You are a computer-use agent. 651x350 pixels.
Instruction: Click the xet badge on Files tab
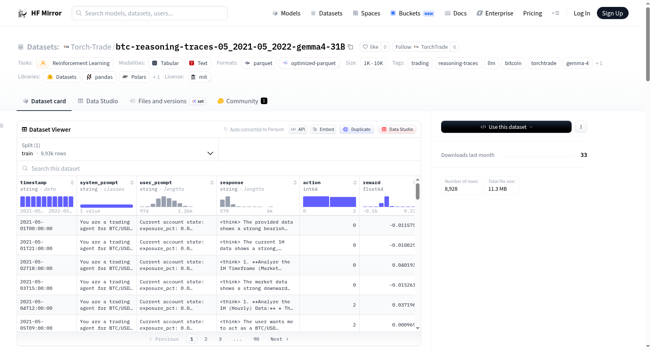click(198, 101)
